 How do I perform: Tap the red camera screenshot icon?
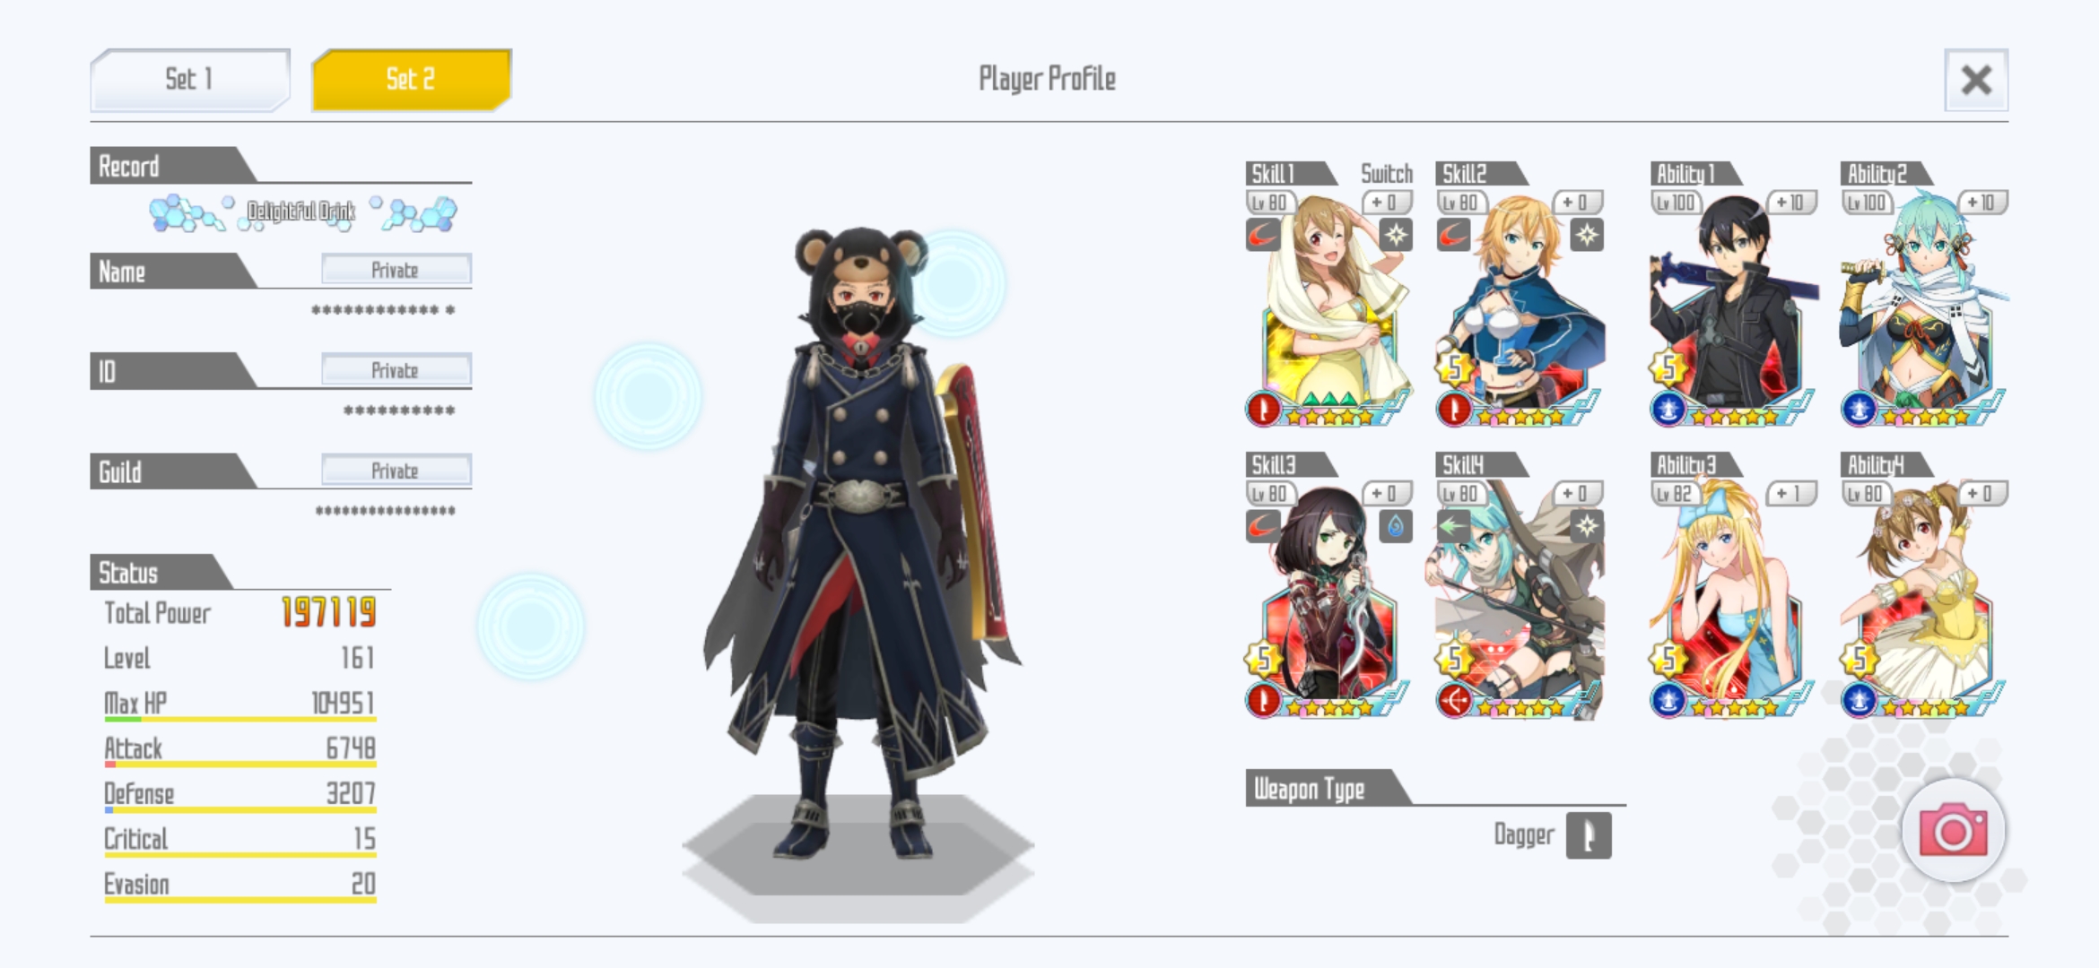tap(1953, 831)
